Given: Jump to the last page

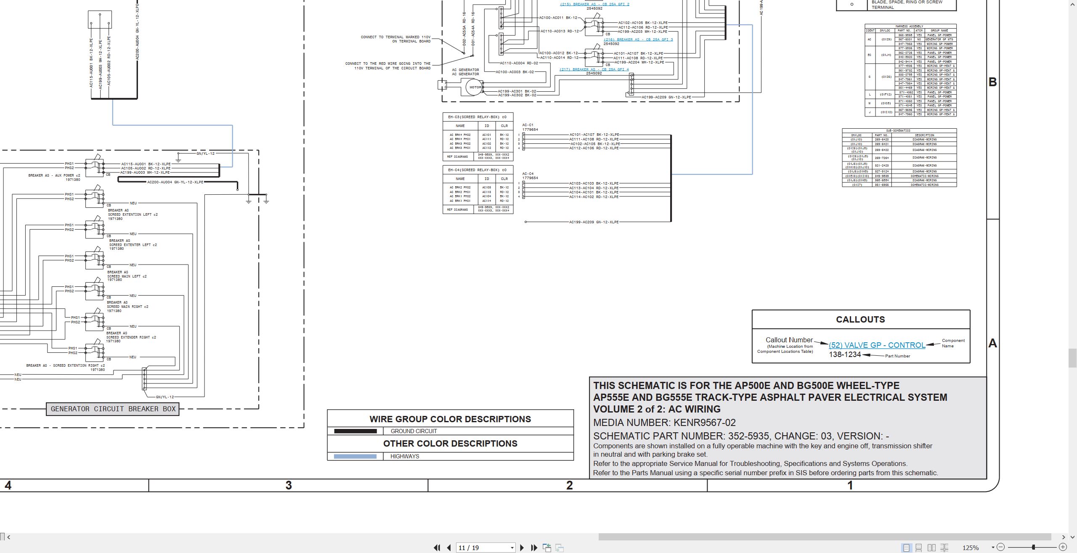Looking at the screenshot, I should click(x=534, y=548).
